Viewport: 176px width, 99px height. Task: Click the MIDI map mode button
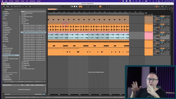[163, 7]
